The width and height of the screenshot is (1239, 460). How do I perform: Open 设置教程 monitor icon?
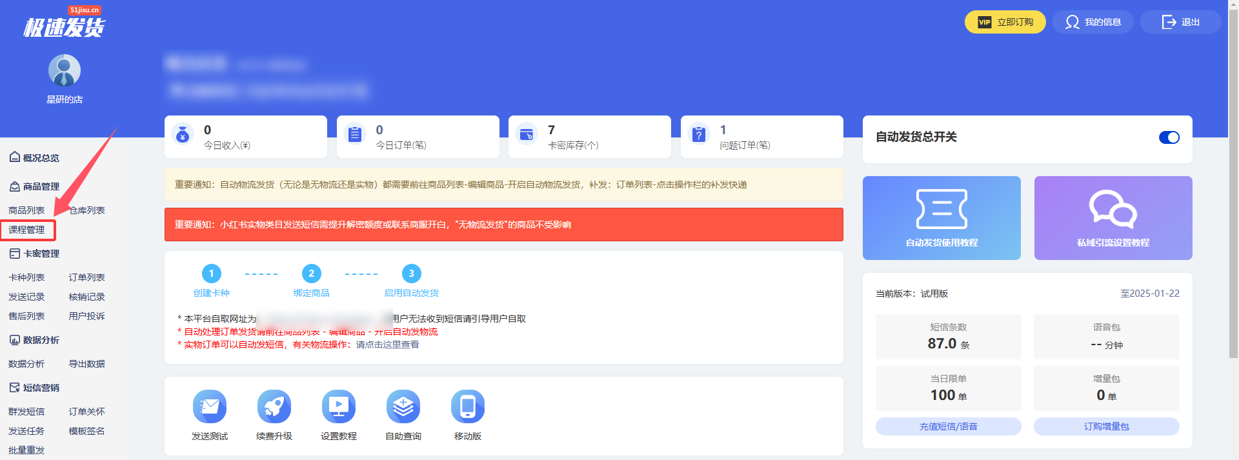(339, 406)
